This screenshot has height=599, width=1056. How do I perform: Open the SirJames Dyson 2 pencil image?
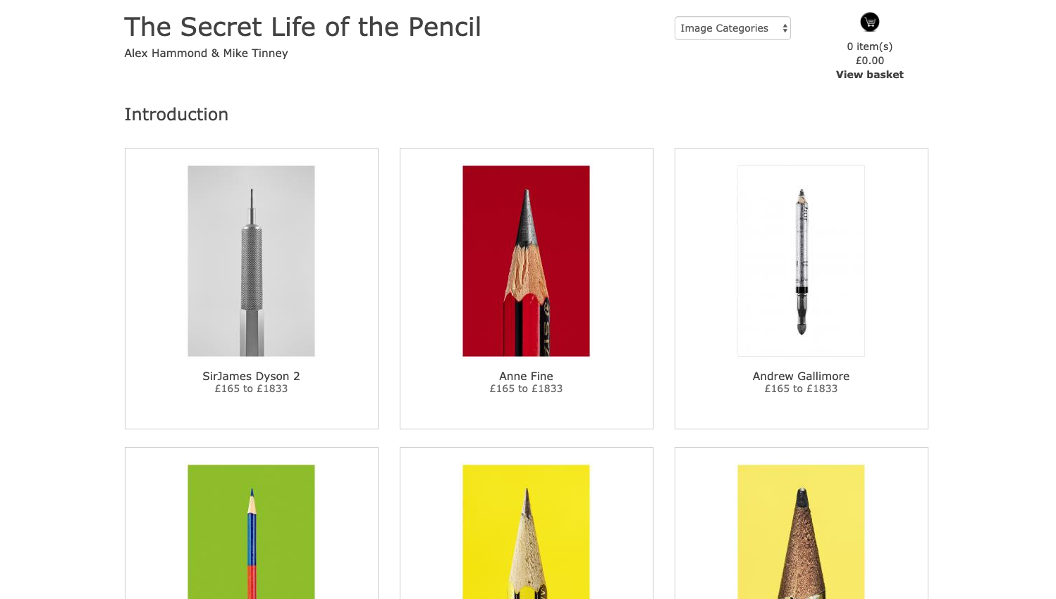251,261
